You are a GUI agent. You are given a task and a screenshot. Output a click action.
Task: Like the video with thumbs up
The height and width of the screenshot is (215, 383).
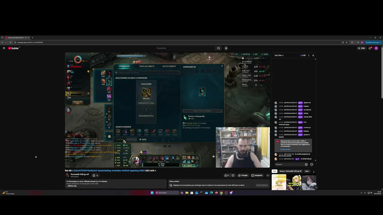[227, 175]
